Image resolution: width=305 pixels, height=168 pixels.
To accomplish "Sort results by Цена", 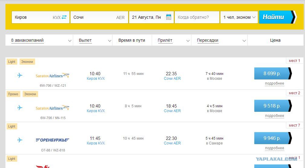I will (x=275, y=40).
